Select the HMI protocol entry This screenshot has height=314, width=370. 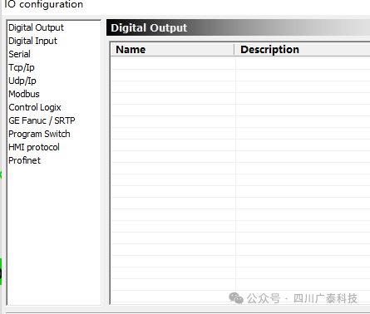(34, 147)
